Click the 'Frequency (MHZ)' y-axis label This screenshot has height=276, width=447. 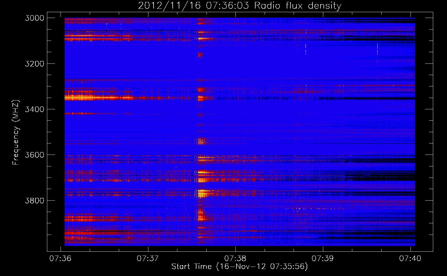[16, 132]
